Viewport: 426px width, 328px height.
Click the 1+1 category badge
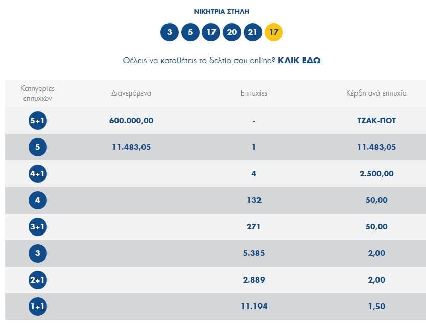coord(38,307)
